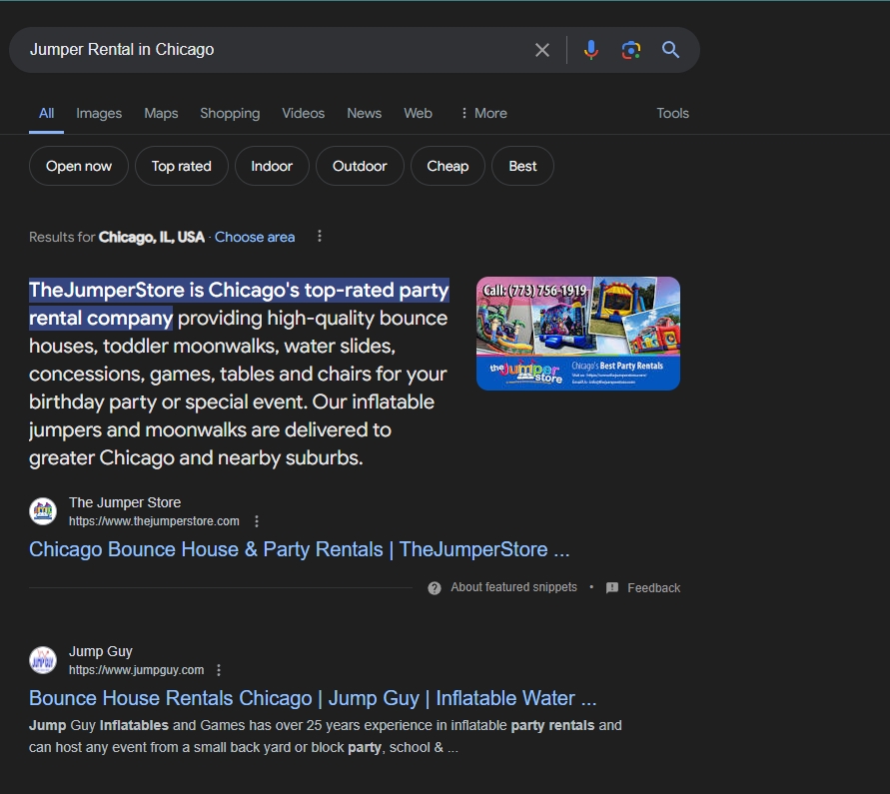Apply the Open now filter chip
This screenshot has width=890, height=794.
[78, 166]
